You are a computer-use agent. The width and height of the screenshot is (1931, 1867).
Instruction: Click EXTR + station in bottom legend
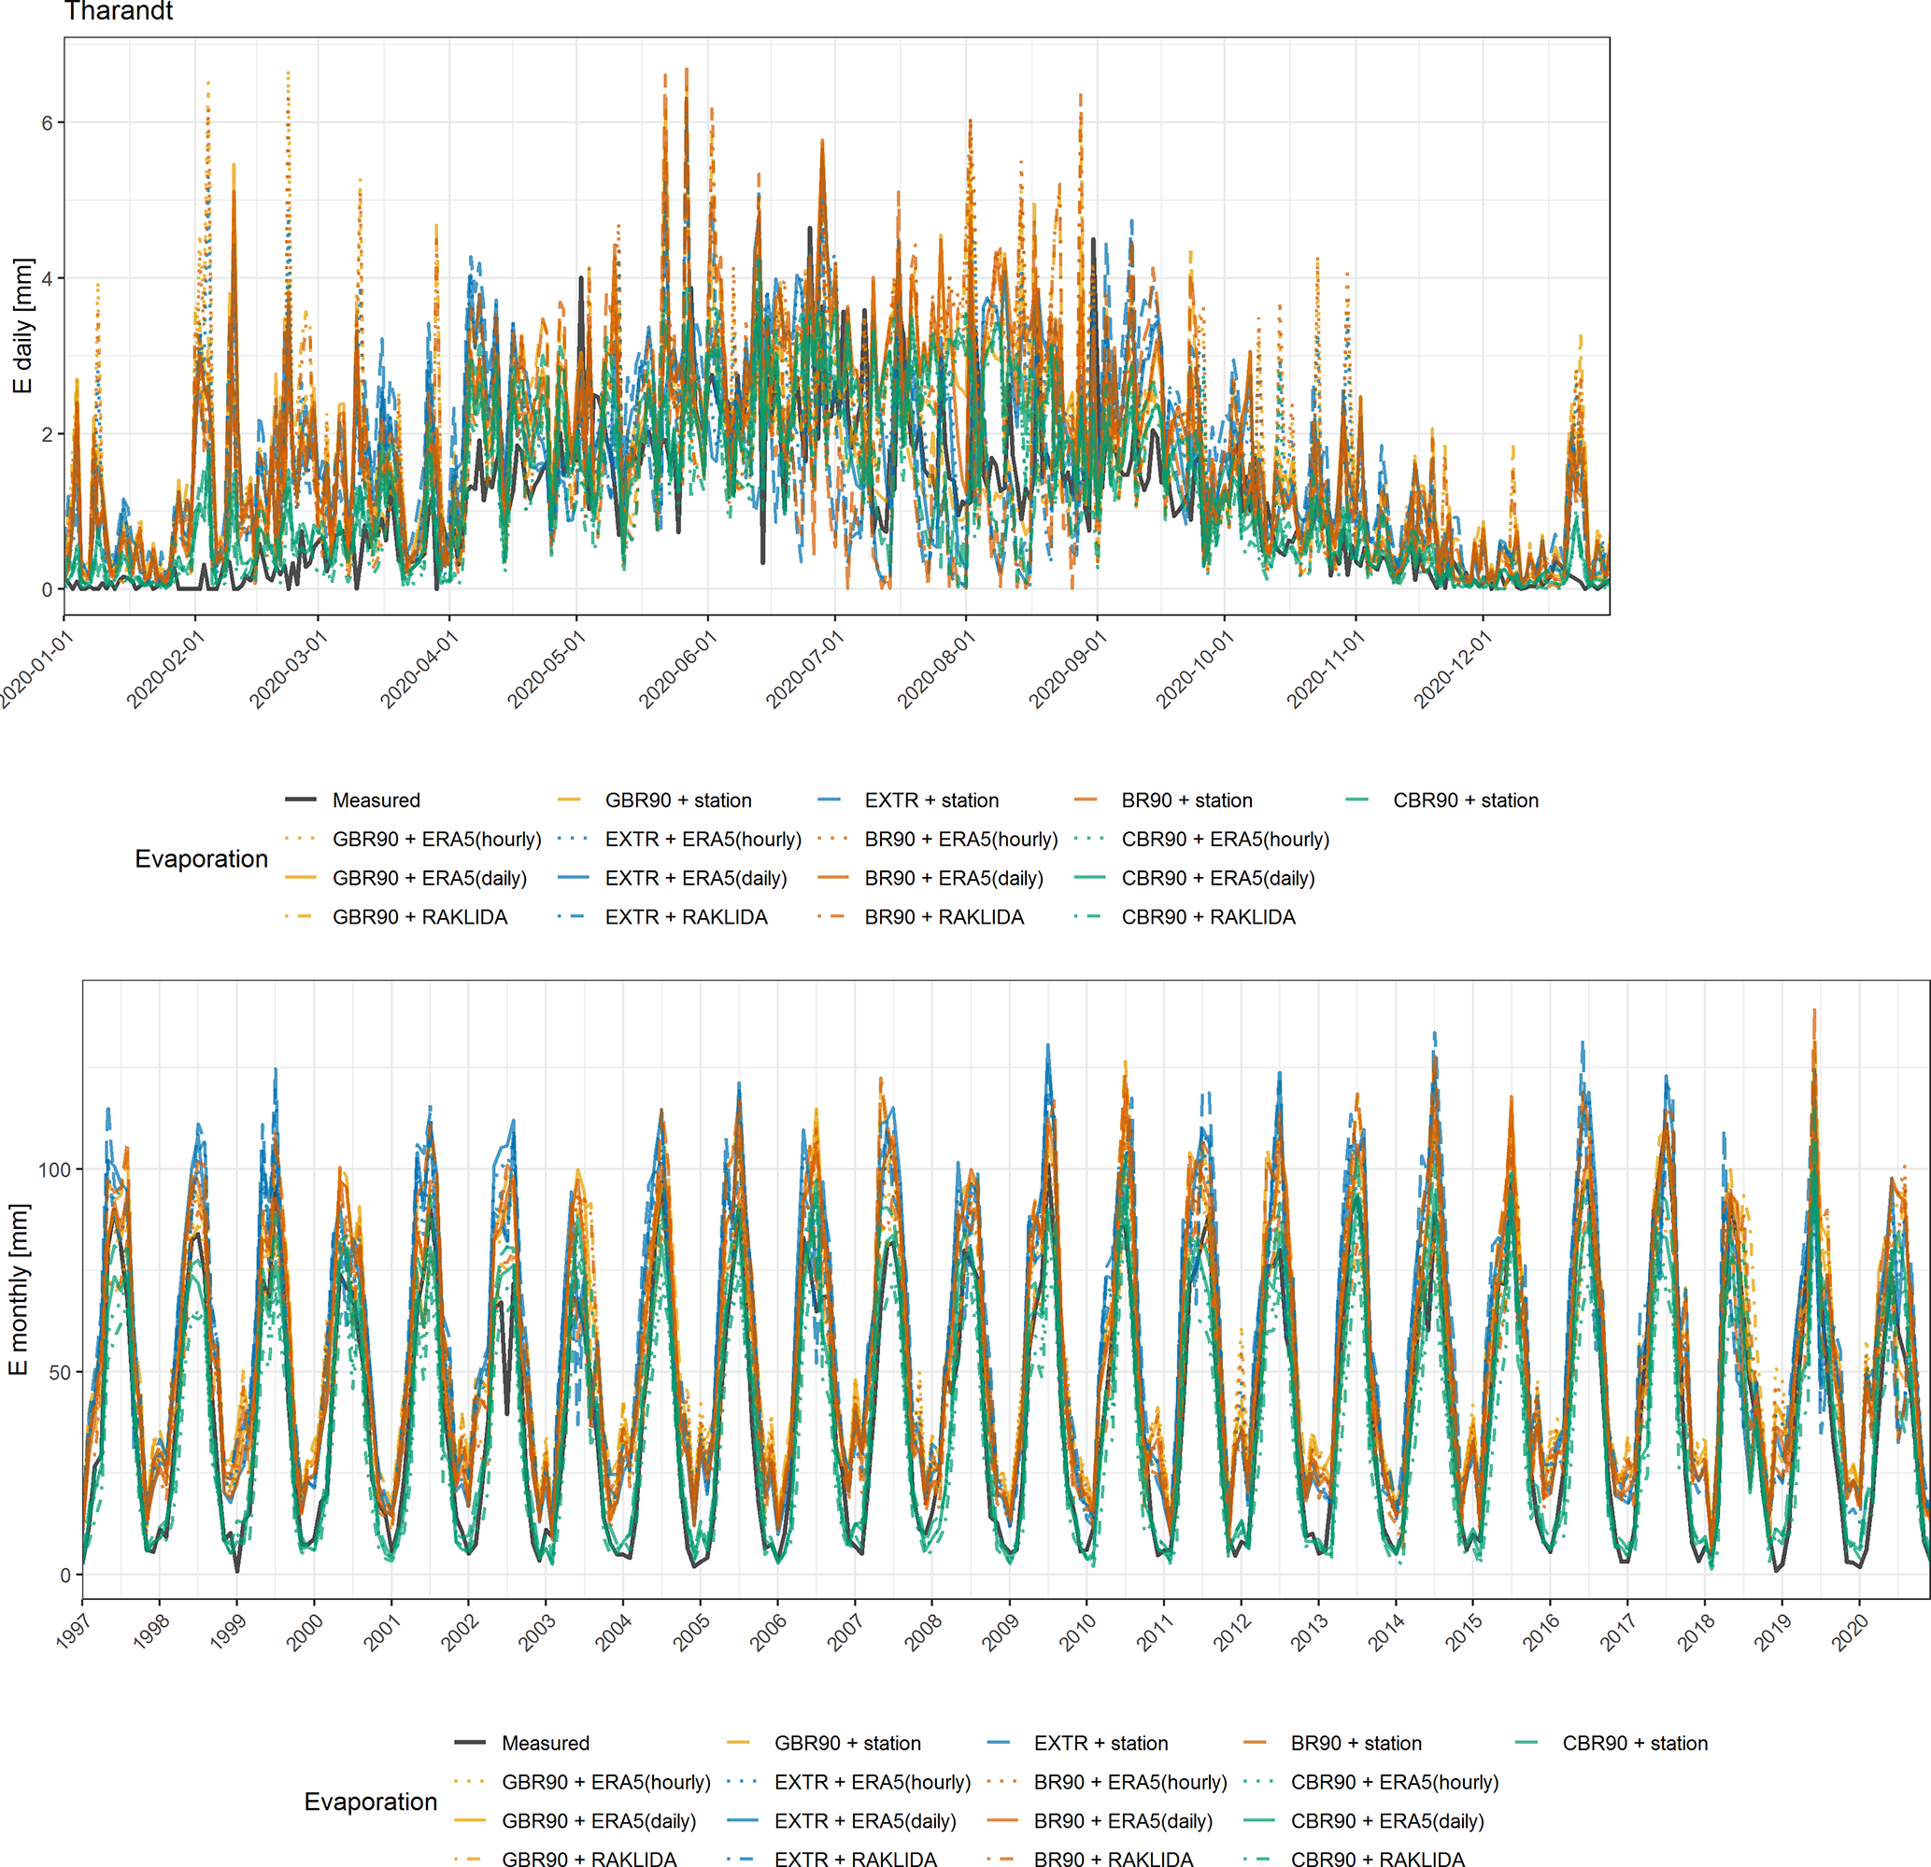click(x=1100, y=1743)
